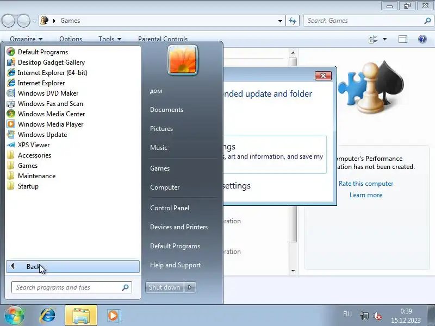Click the Games breadcrumb arrow
The width and height of the screenshot is (435, 326).
click(x=54, y=21)
